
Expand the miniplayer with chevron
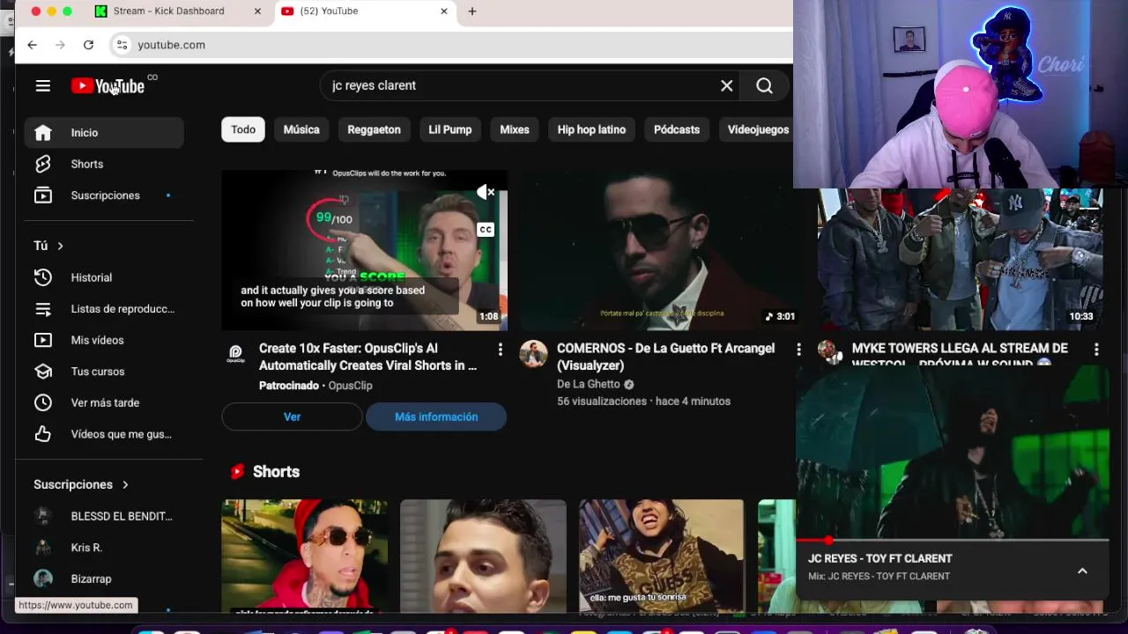(x=1082, y=571)
